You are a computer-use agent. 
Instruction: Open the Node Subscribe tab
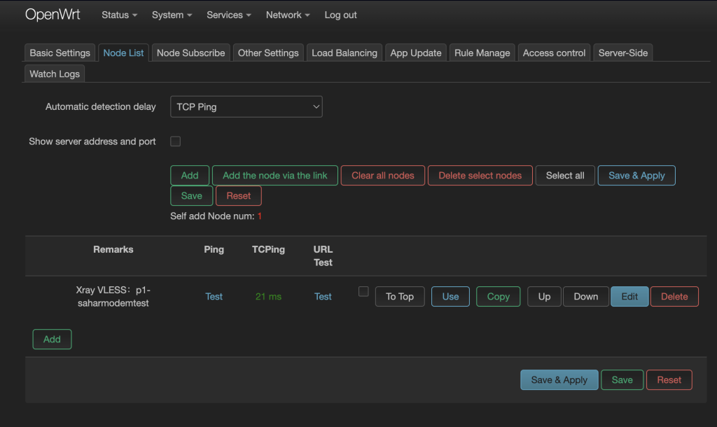[191, 52]
